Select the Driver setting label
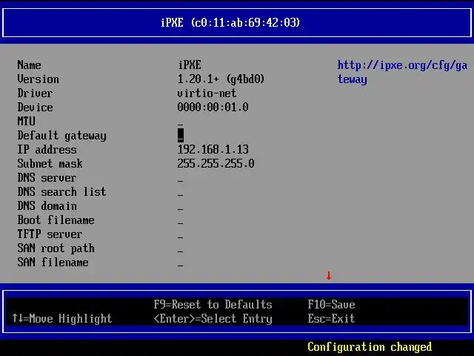474x356 pixels. pyautogui.click(x=35, y=93)
